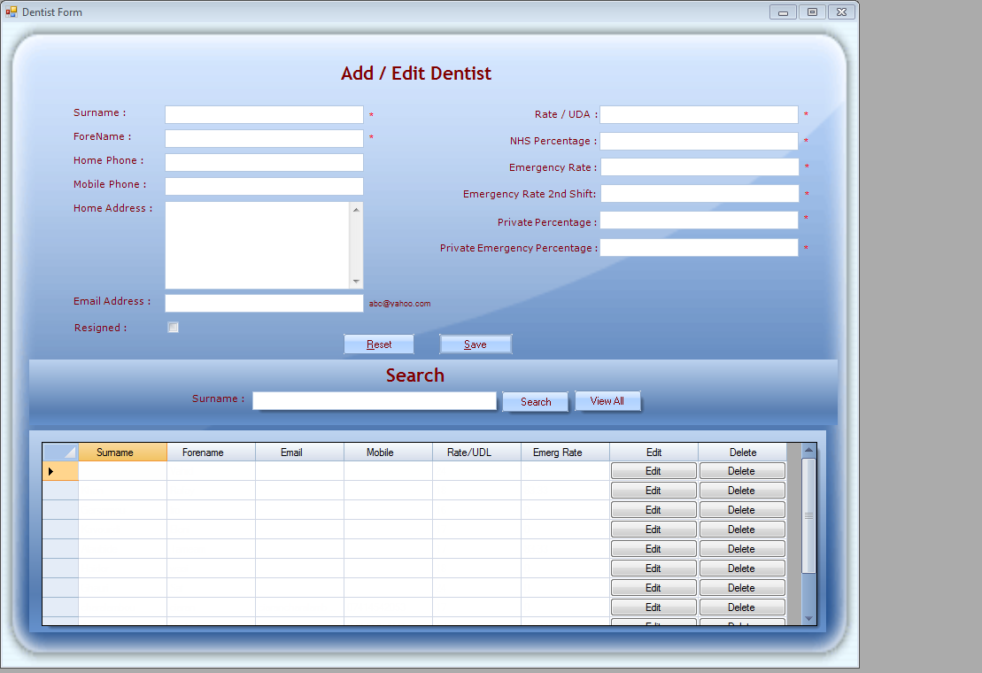This screenshot has height=673, width=982.
Task: Click inside the Home Address text area
Action: pyautogui.click(x=257, y=245)
